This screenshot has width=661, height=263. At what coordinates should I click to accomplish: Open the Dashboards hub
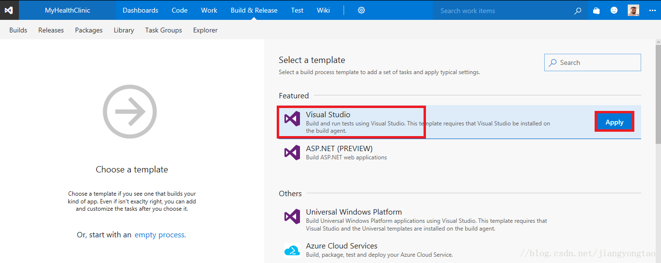click(x=141, y=10)
